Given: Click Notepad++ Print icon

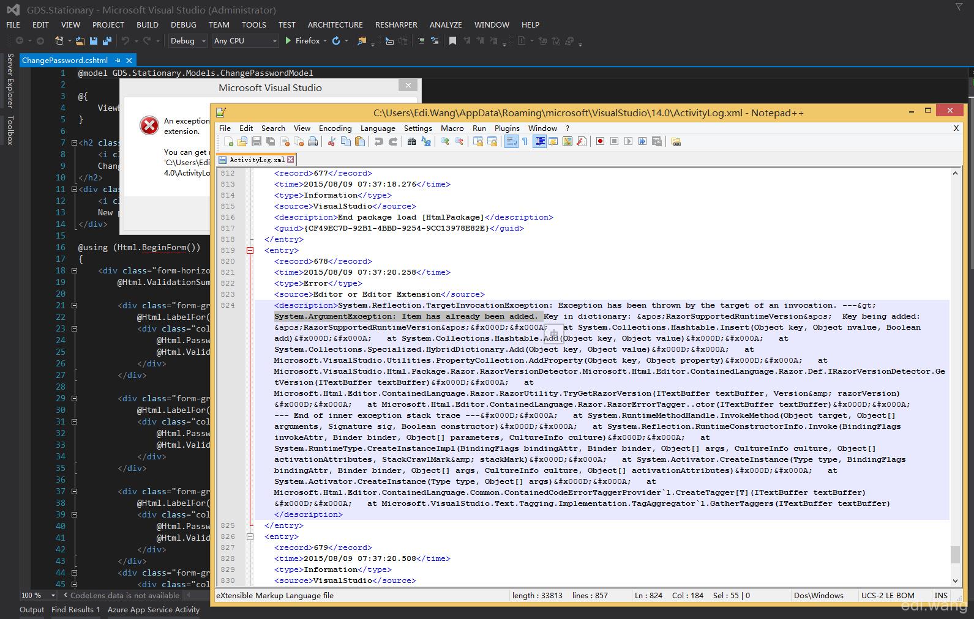Looking at the screenshot, I should point(313,141).
